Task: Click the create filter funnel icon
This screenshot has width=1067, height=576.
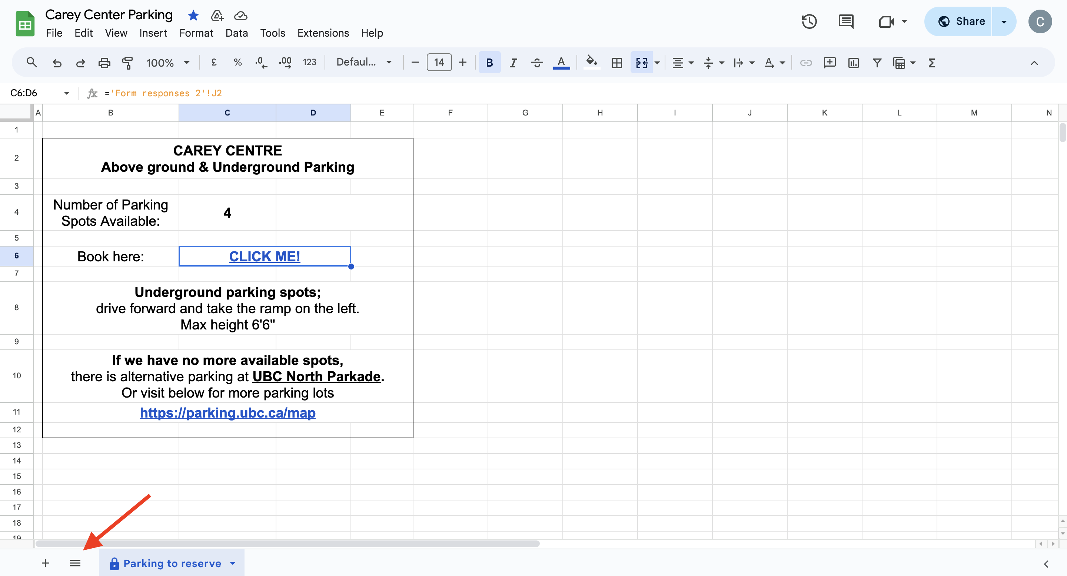Action: coord(877,63)
